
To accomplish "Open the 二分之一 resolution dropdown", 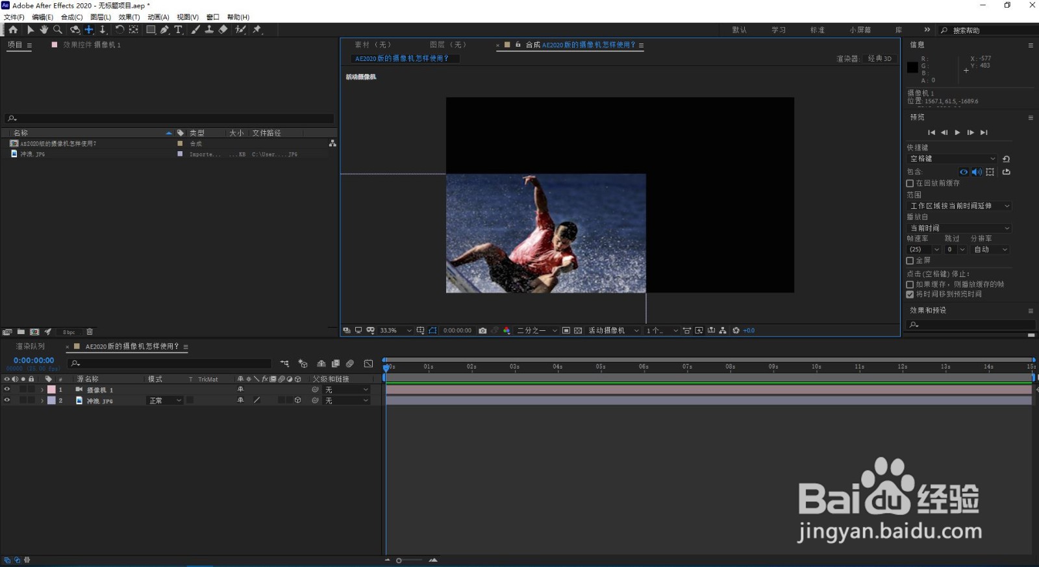I will pyautogui.click(x=537, y=330).
